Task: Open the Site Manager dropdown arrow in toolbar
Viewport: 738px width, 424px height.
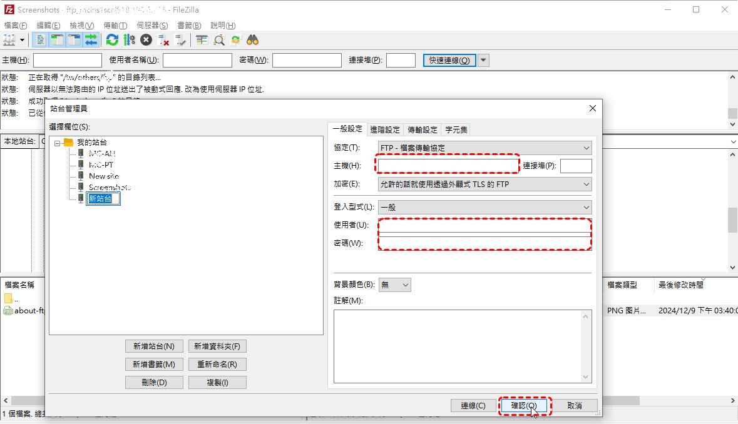Action: pyautogui.click(x=22, y=40)
